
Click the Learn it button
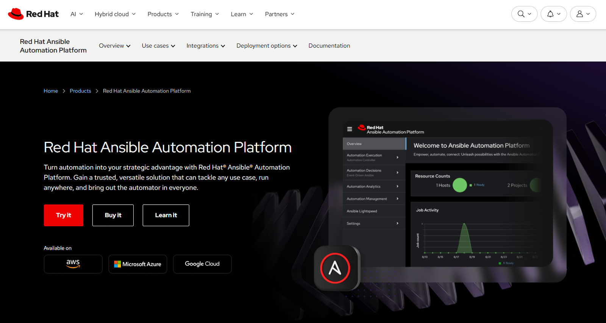tap(166, 215)
